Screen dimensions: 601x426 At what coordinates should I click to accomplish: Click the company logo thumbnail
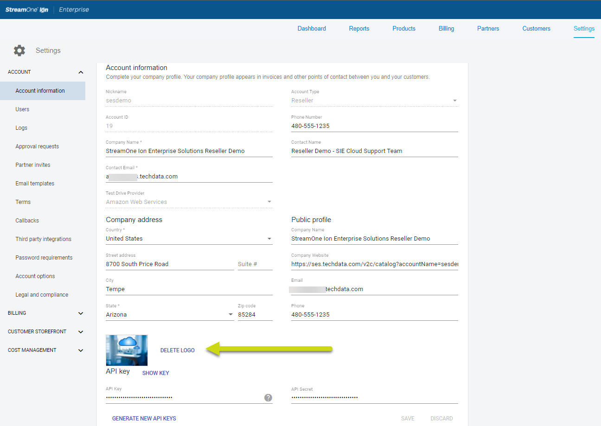click(x=127, y=350)
